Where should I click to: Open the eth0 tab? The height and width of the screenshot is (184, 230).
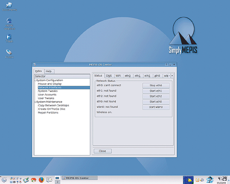pos(128,76)
